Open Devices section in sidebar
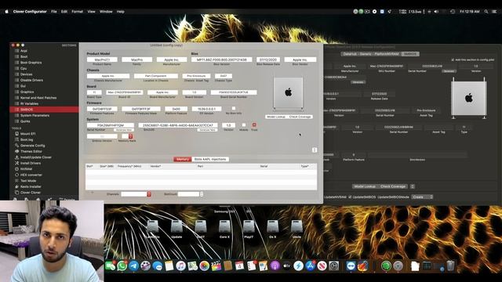This screenshot has height=282, width=502. [26, 74]
